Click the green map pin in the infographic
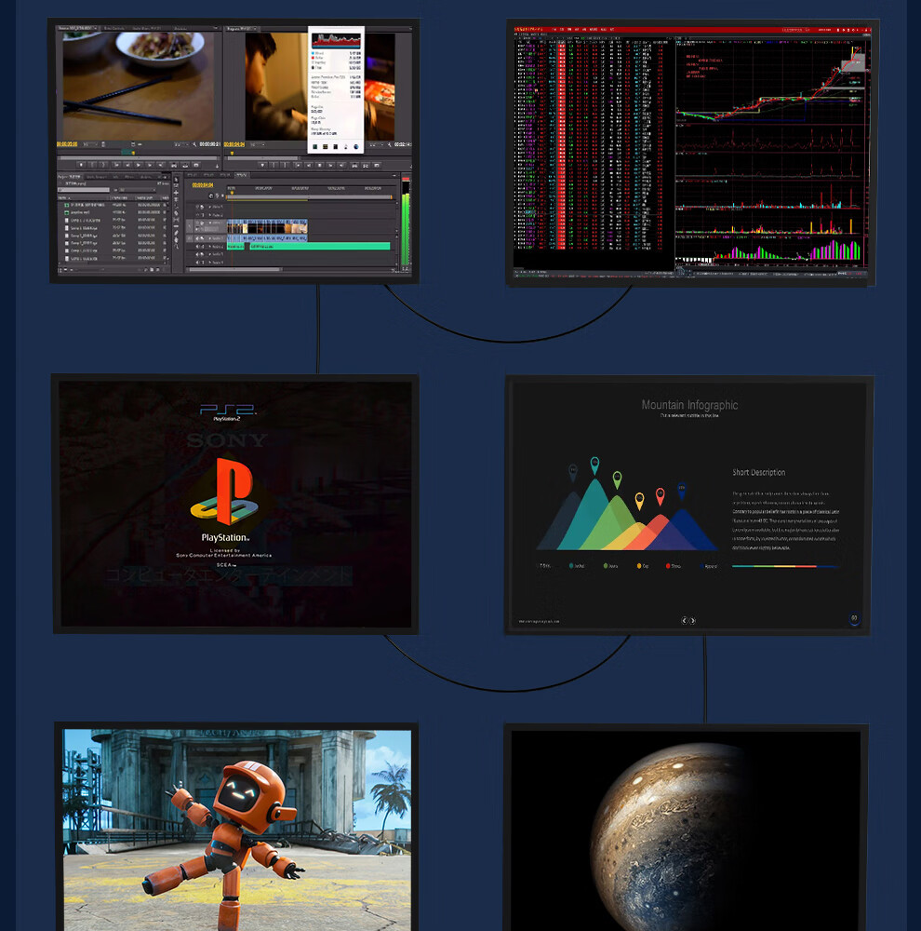921x931 pixels. point(617,479)
